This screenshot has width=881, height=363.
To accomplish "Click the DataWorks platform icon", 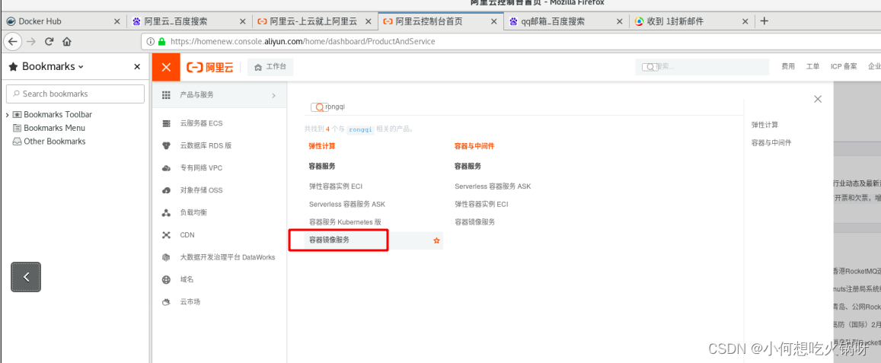I will tap(166, 257).
